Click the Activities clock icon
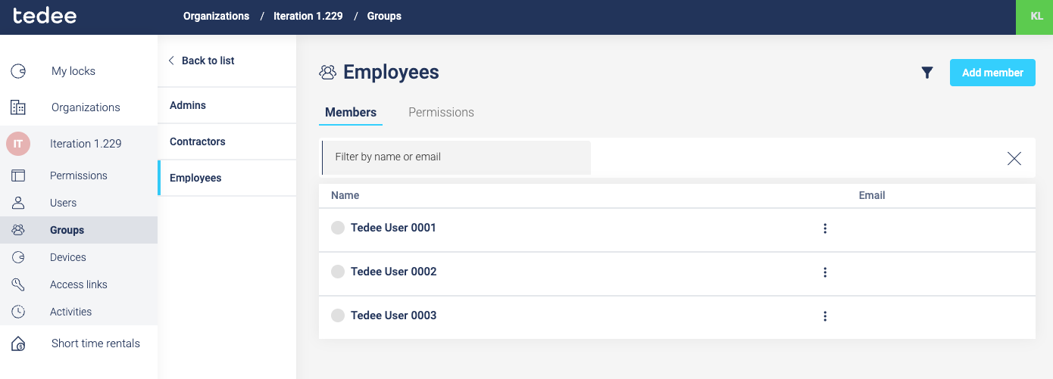This screenshot has width=1053, height=379. point(18,312)
